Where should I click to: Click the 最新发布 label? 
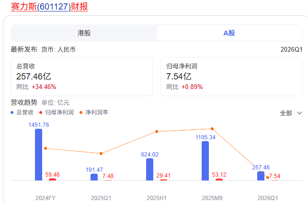point(24,49)
